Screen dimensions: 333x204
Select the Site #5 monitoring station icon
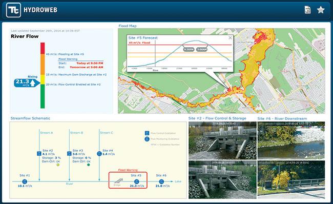click(x=137, y=181)
